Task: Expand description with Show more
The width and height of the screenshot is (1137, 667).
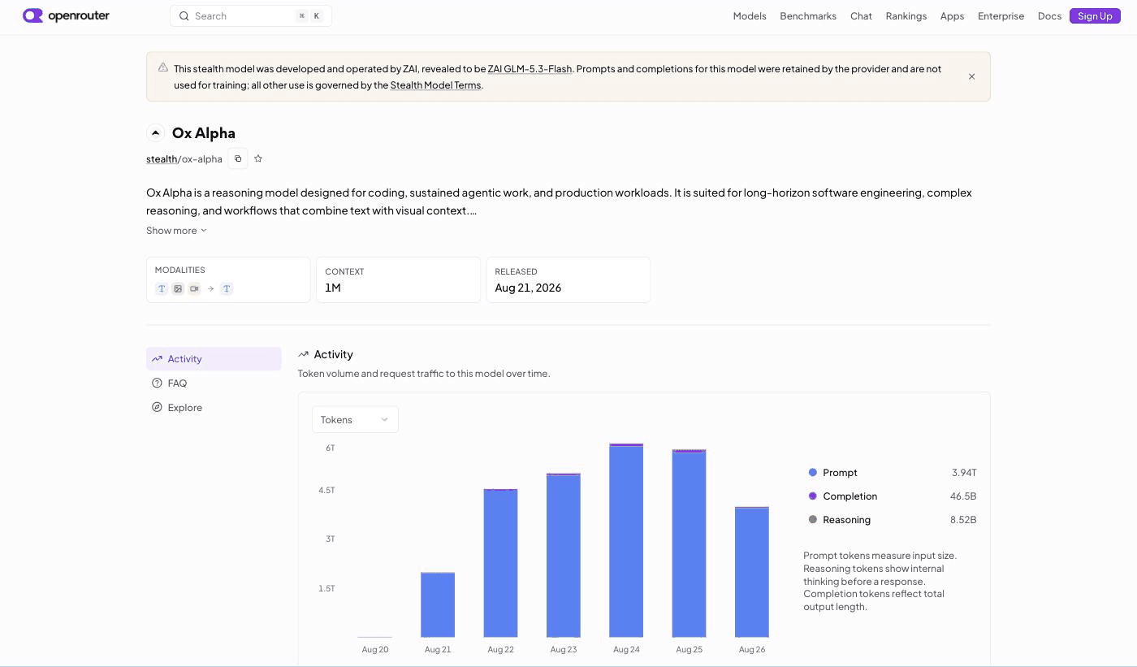Action: coord(176,231)
